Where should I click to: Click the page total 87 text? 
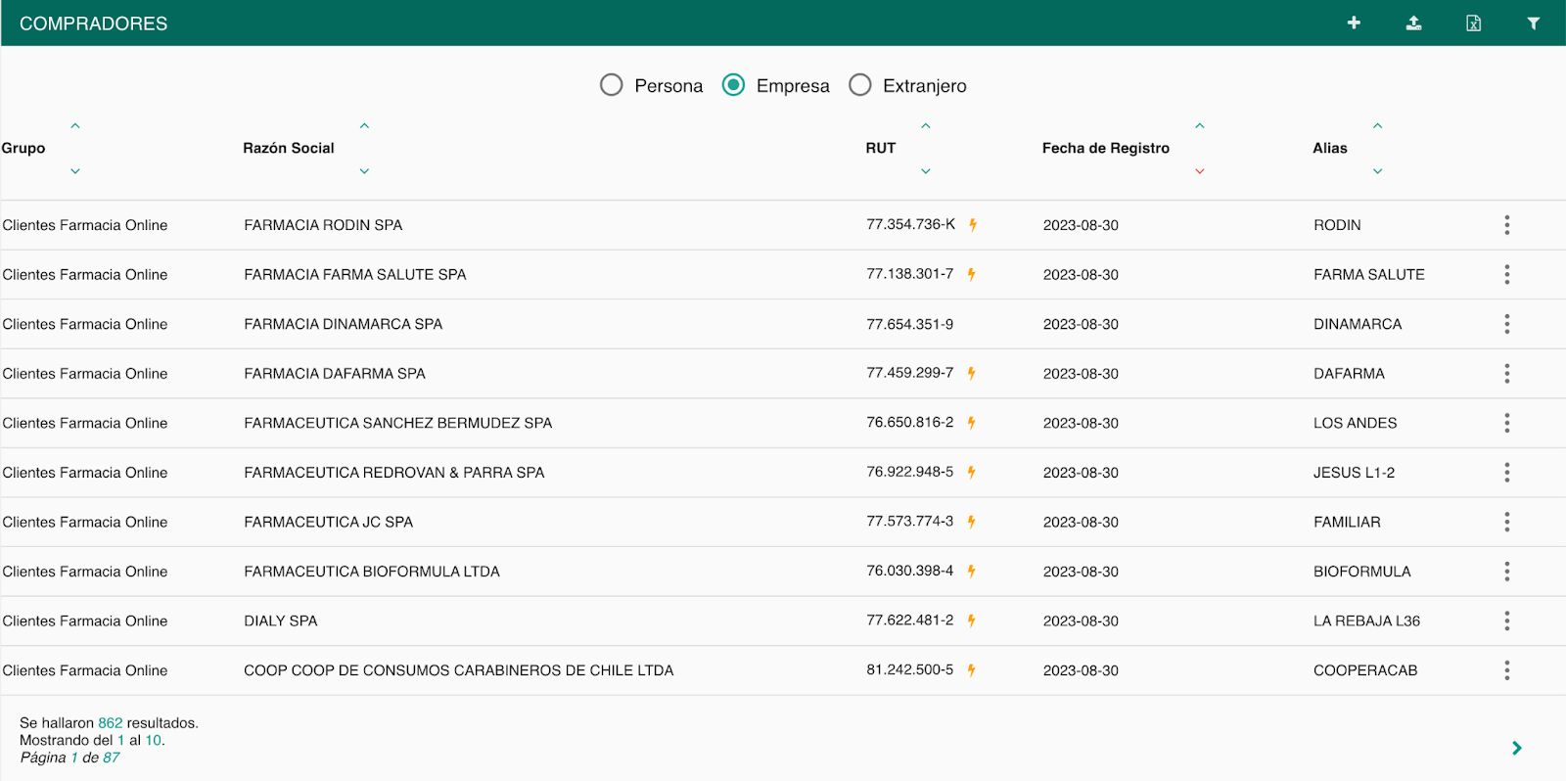pyautogui.click(x=112, y=758)
